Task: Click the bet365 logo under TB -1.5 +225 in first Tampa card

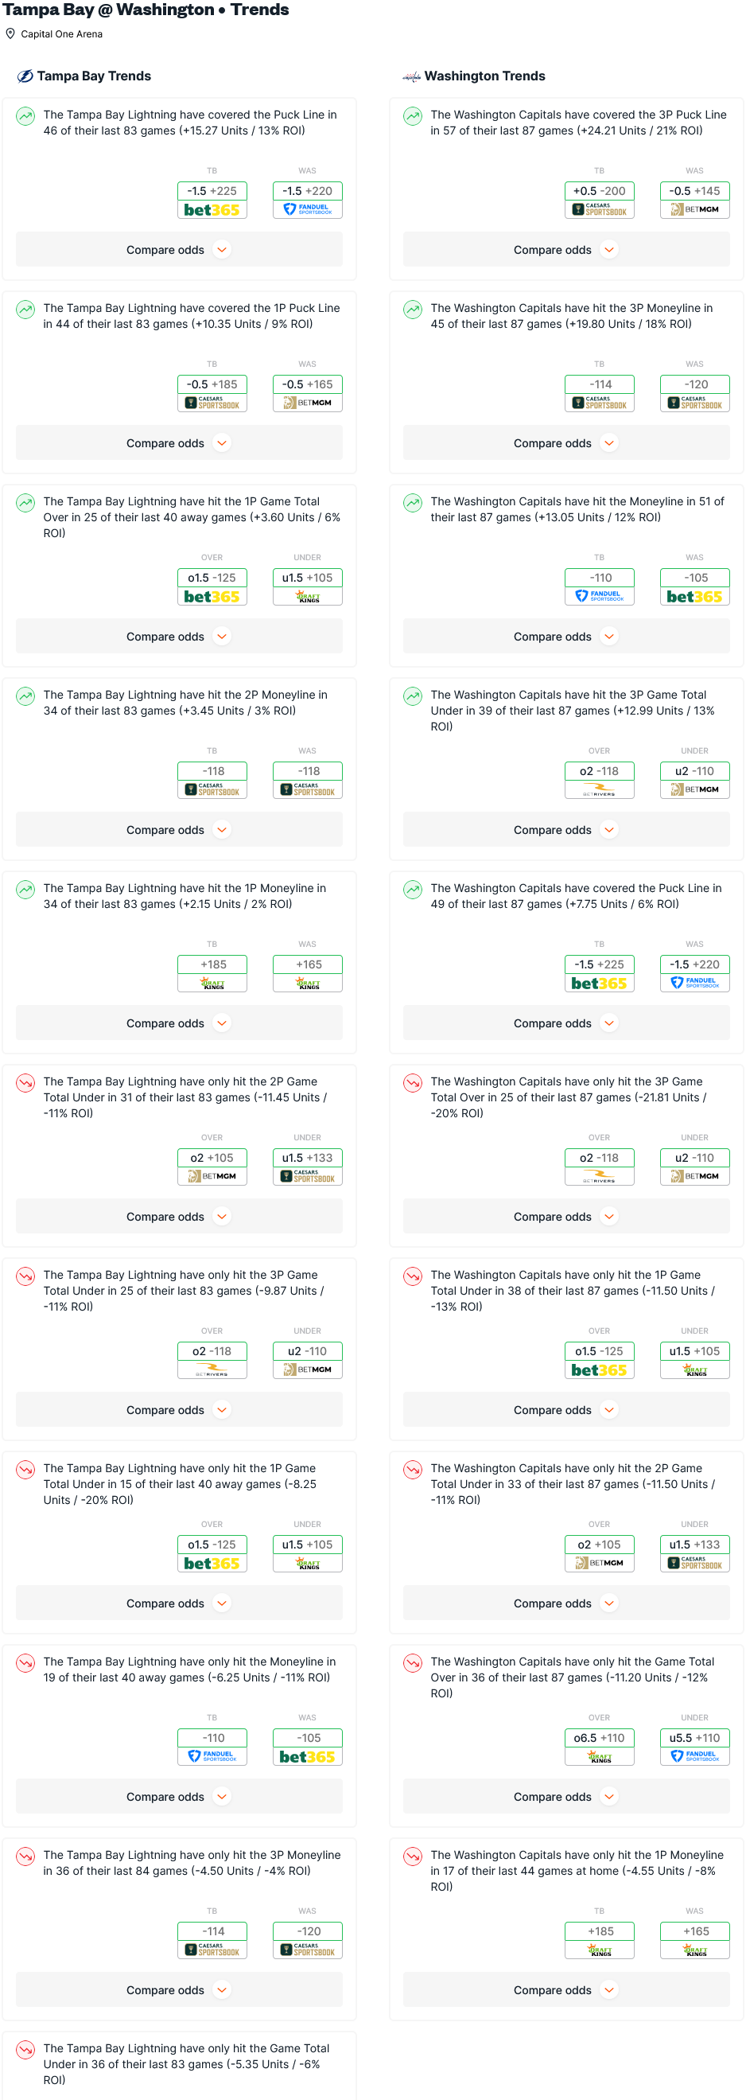Action: (x=212, y=209)
